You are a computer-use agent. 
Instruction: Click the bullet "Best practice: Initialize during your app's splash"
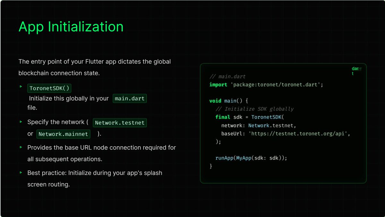tap(95, 173)
